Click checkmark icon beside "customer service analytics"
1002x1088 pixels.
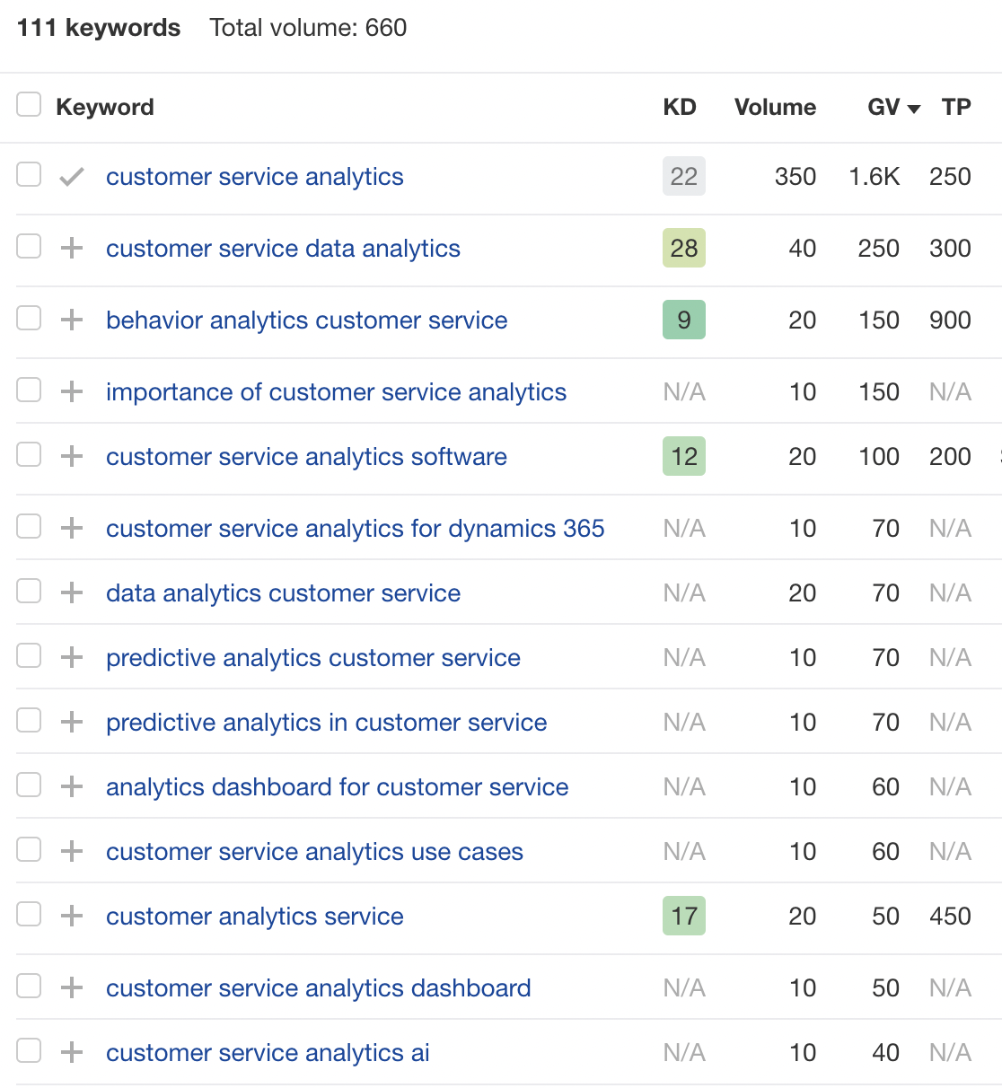click(72, 177)
